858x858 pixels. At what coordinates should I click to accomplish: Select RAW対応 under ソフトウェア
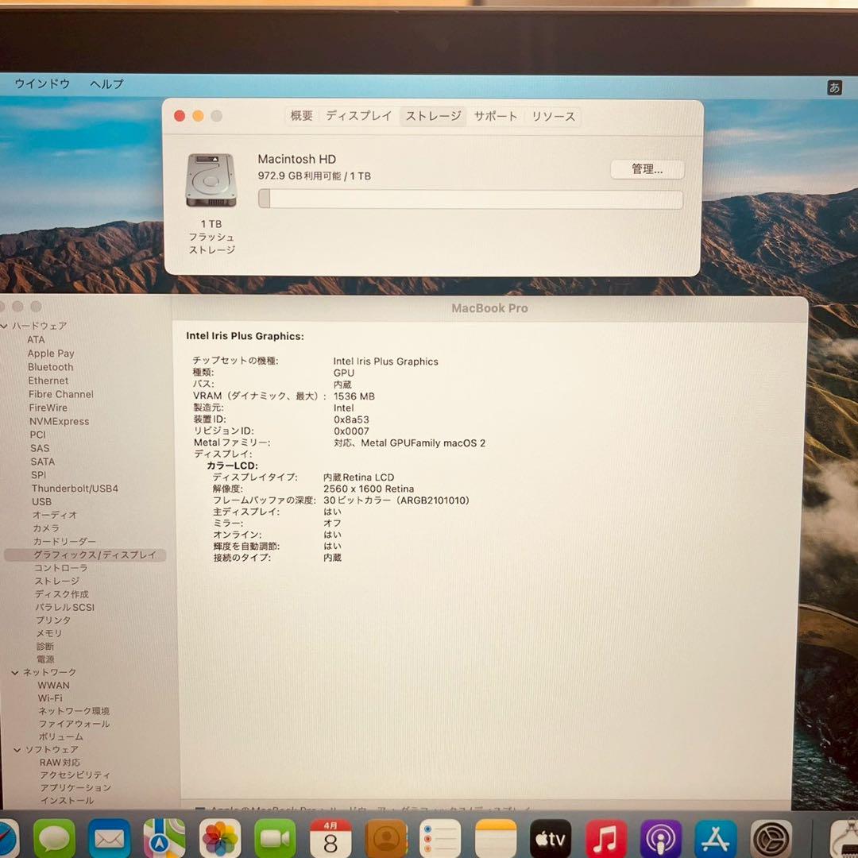coord(60,762)
